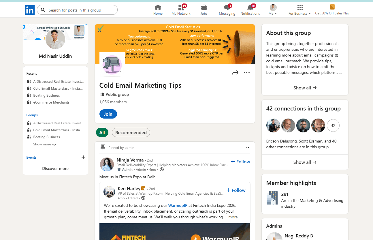Expand the Me profile menu
Viewport: 373px width, 240px height.
(273, 10)
